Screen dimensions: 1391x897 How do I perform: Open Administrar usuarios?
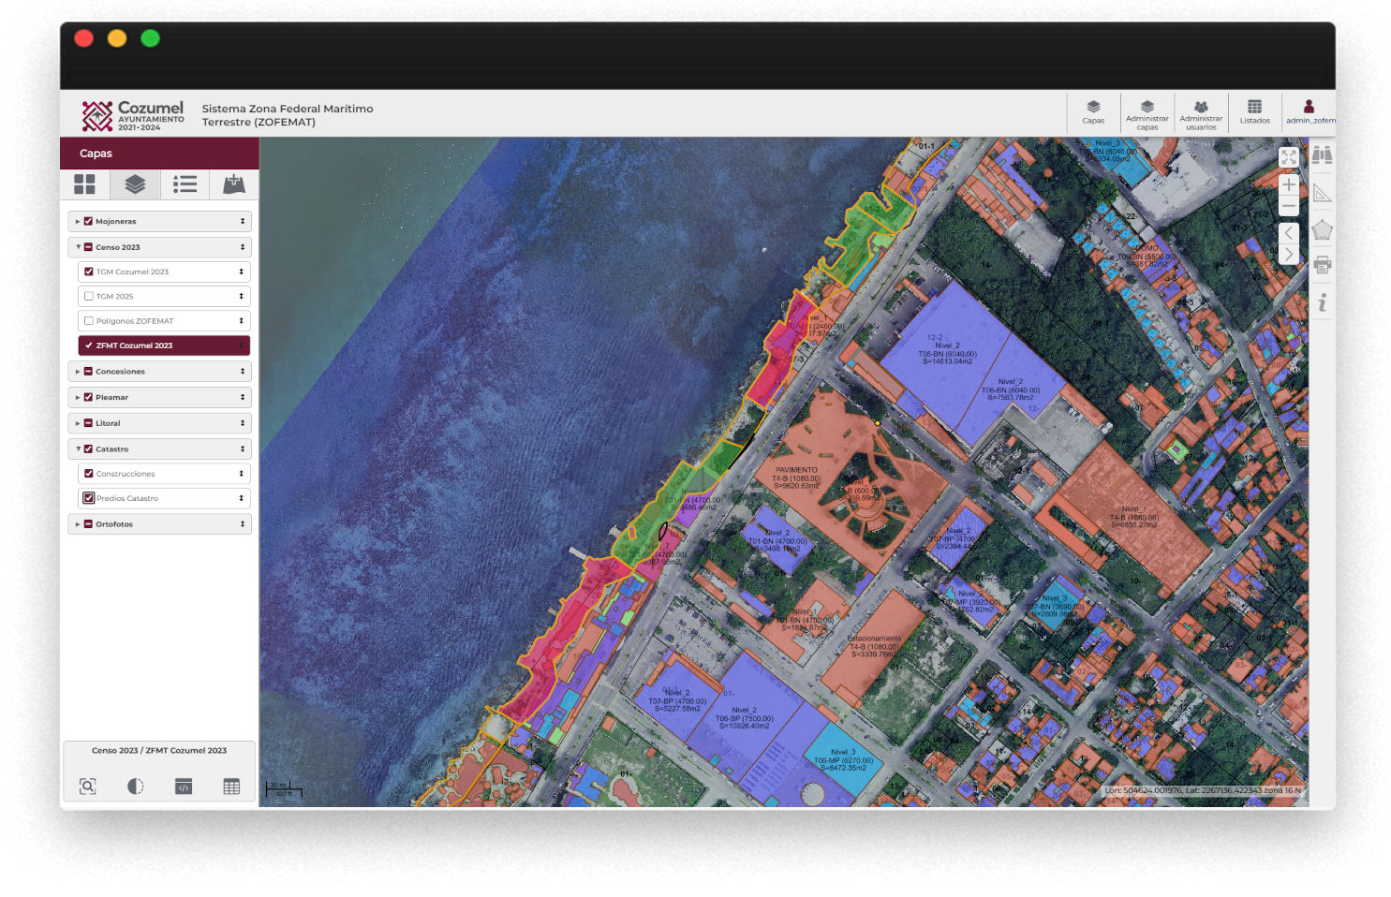(x=1201, y=114)
